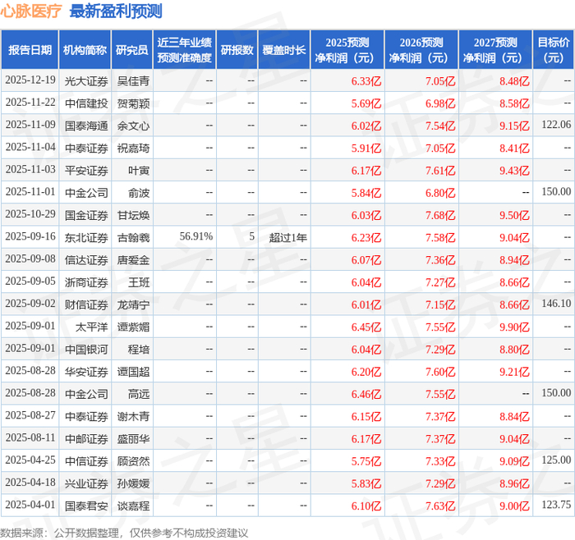
Task: Click the 2026预测净利润 header
Action: coord(421,50)
